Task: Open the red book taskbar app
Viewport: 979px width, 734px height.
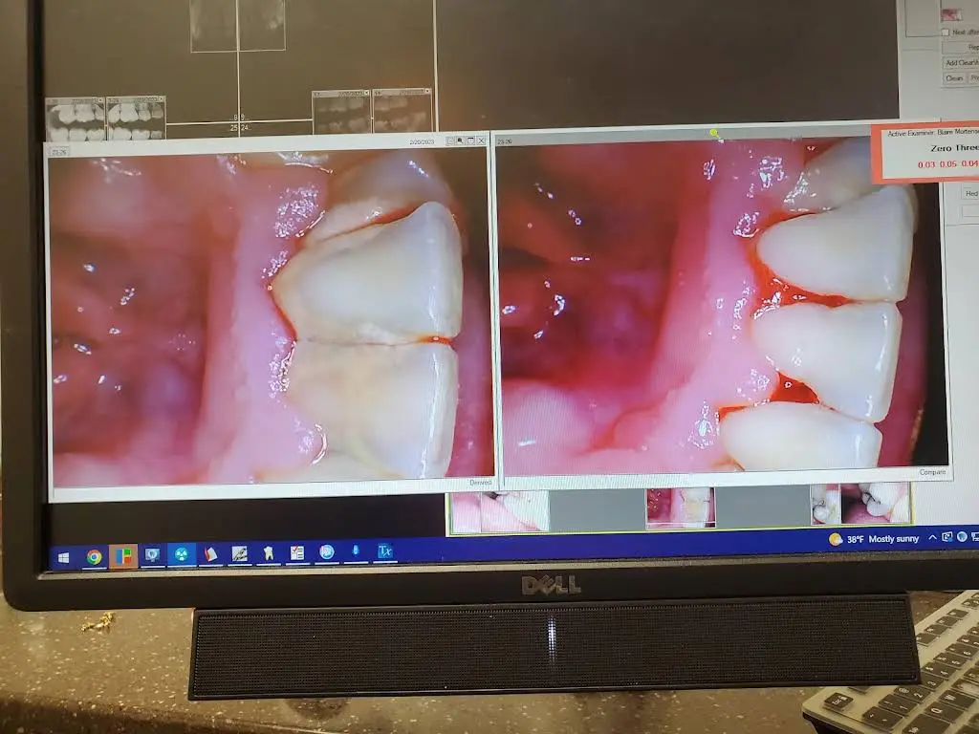Action: pyautogui.click(x=210, y=554)
